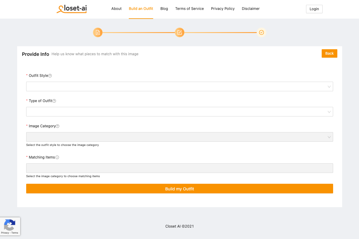Go to the About page

(116, 9)
